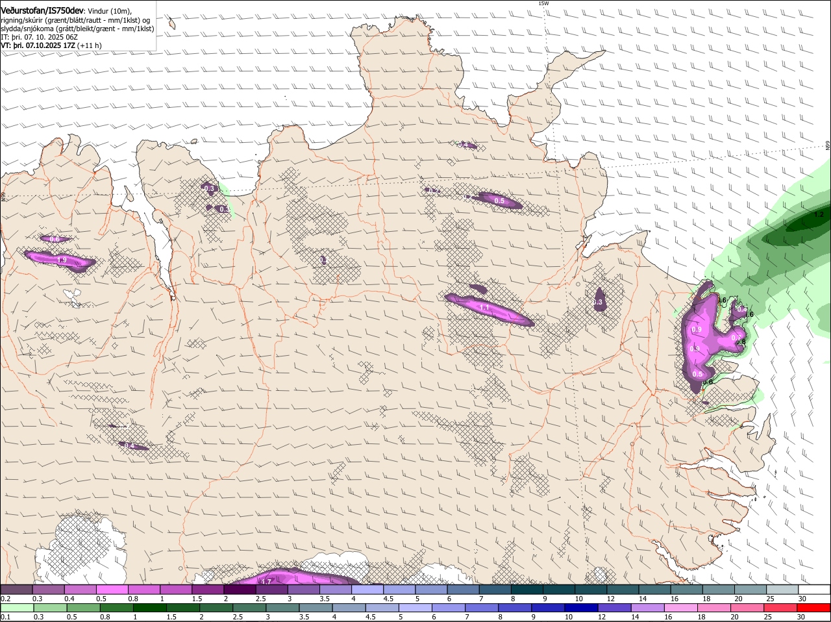Pick the blue rain swatch between 8 and 9
The image size is (831, 622).
pyautogui.click(x=515, y=608)
